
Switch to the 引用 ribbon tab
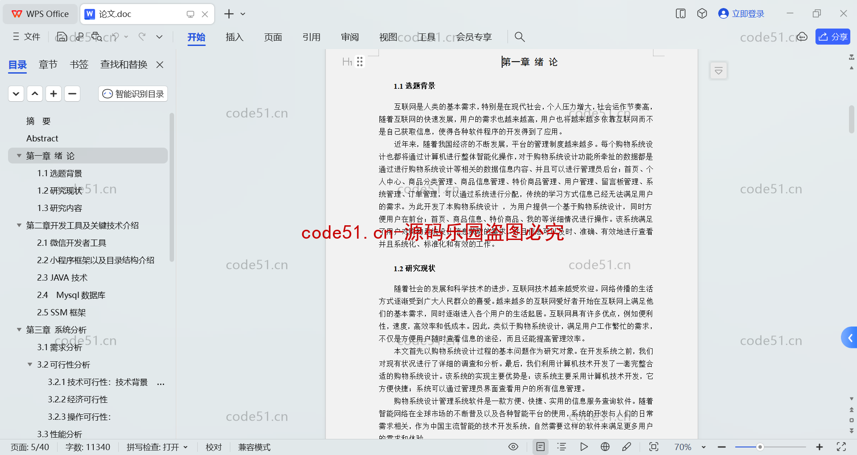[x=312, y=37]
